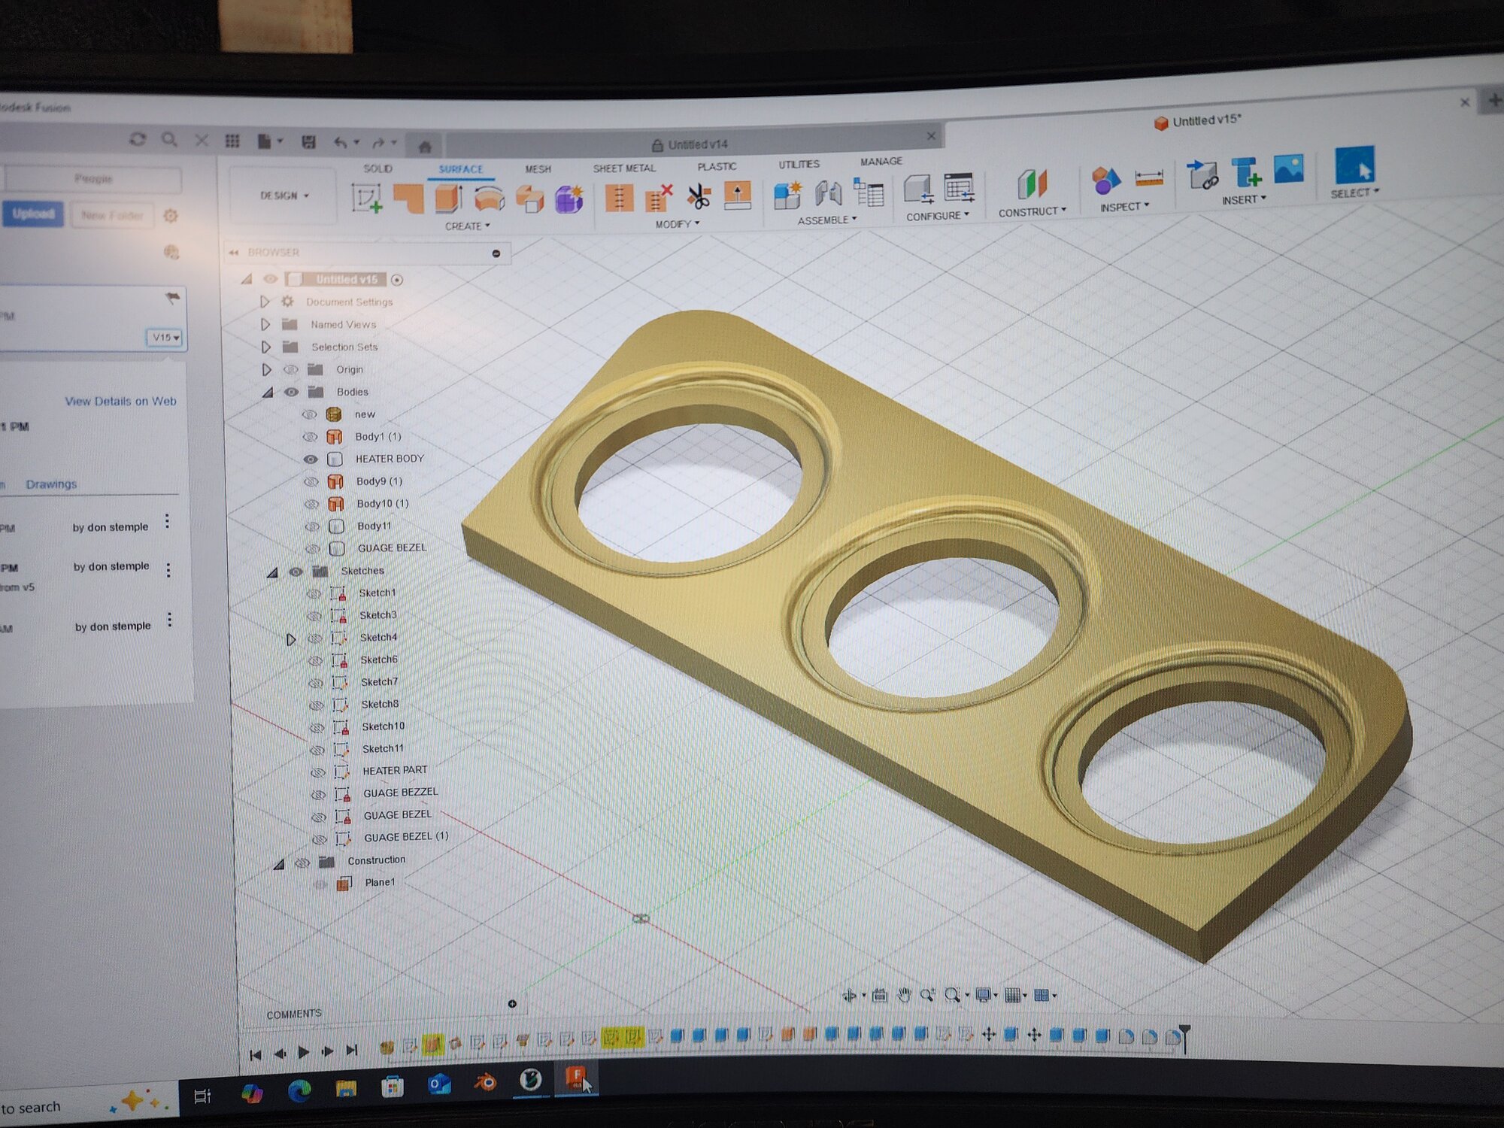Expand the Sketch4 node
Viewport: 1504px width, 1128px height.
click(291, 639)
